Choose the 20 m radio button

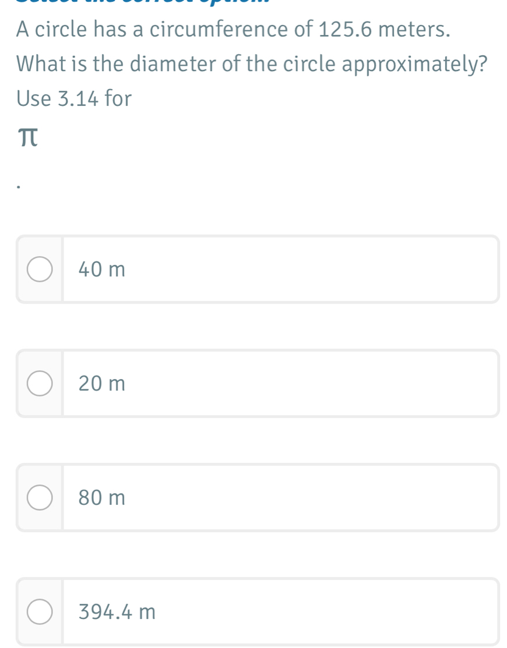[40, 384]
